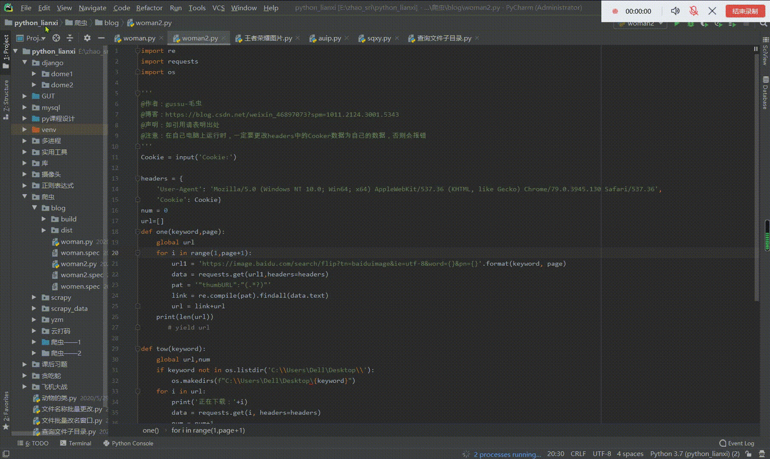The width and height of the screenshot is (770, 459).
Task: Click the locate current file target icon
Action: click(56, 38)
